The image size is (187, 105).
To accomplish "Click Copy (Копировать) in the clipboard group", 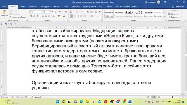I will [14, 14].
